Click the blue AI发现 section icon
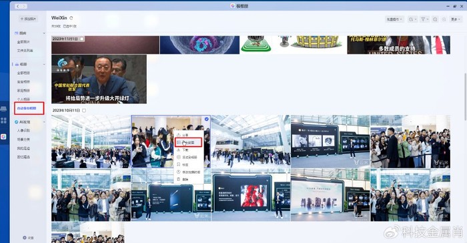Viewport: 467px width, 243px height. pyautogui.click(x=17, y=122)
